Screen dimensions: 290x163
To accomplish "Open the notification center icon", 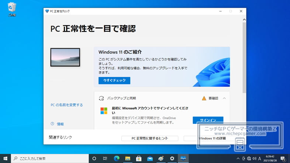I will [x=283, y=159].
